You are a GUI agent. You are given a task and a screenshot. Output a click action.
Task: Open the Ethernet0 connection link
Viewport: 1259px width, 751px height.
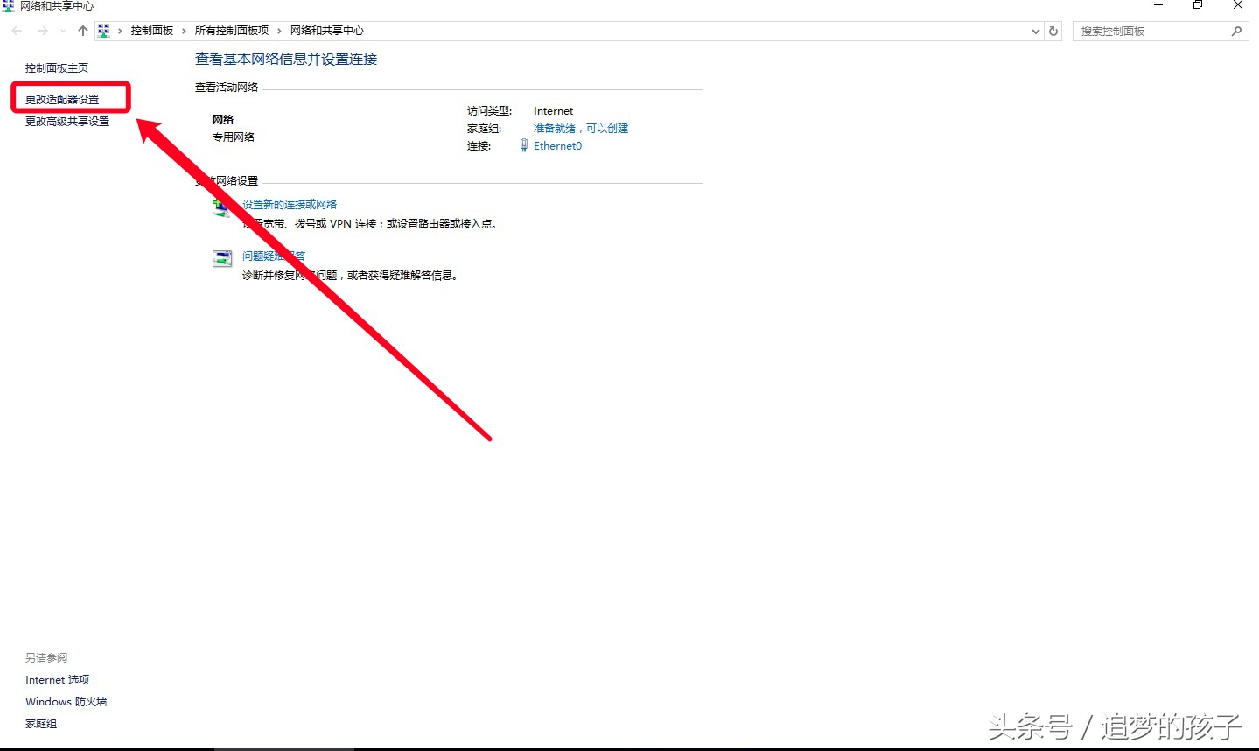point(557,146)
